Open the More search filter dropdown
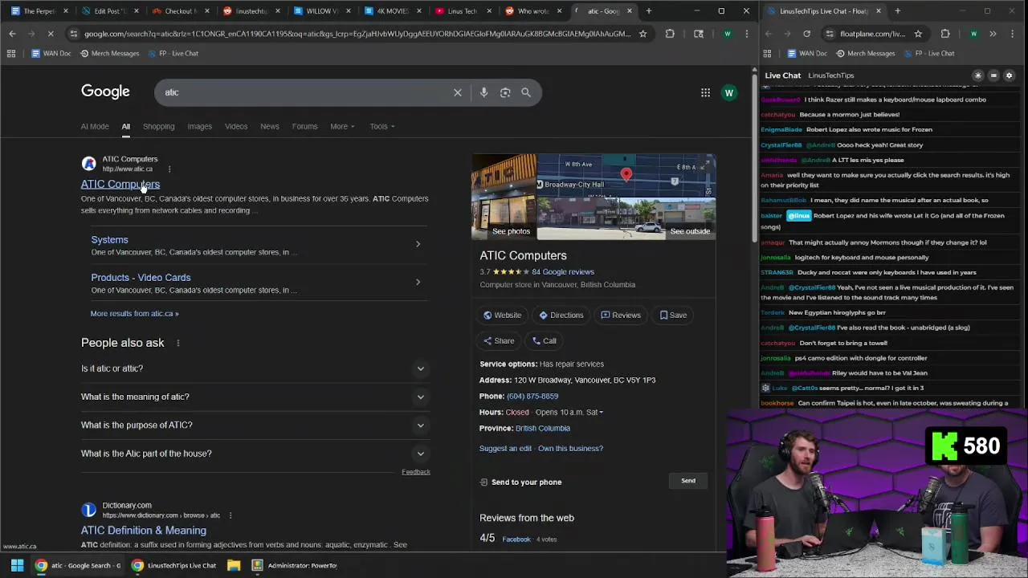 point(342,126)
